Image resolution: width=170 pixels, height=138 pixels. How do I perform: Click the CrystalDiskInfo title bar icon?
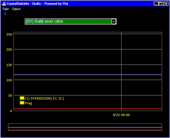click(4, 4)
